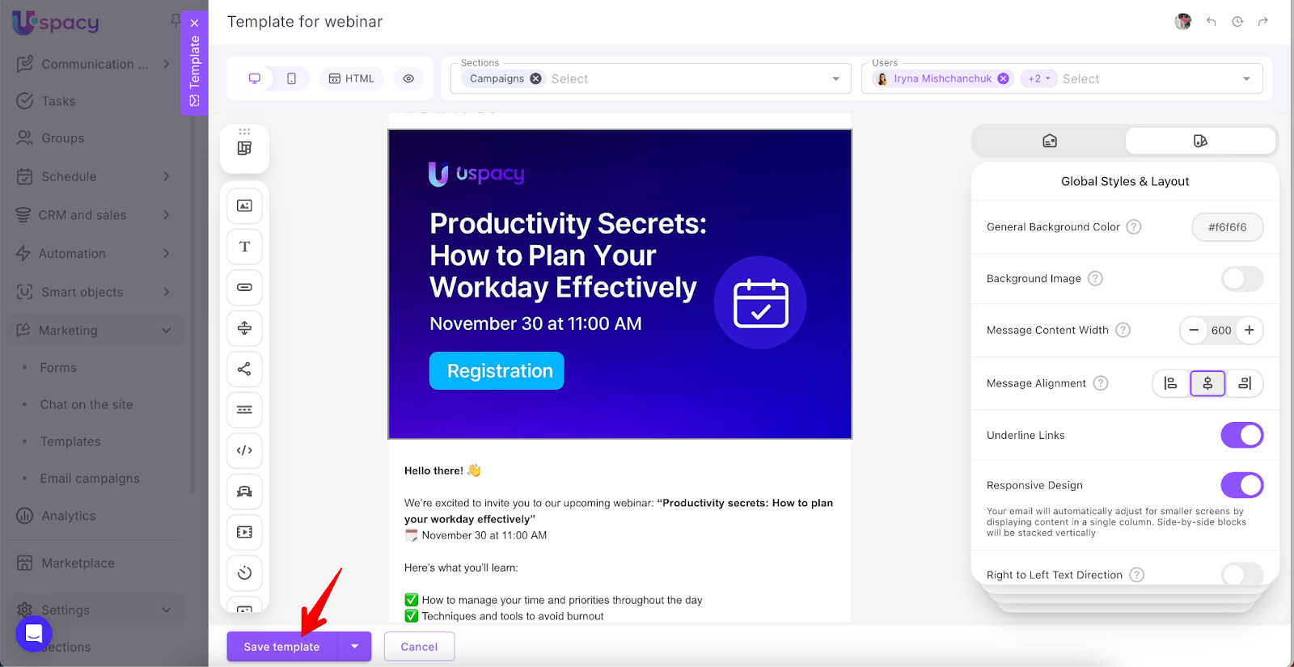The height and width of the screenshot is (667, 1294).
Task: Click the undo arrow icon
Action: point(1211,22)
